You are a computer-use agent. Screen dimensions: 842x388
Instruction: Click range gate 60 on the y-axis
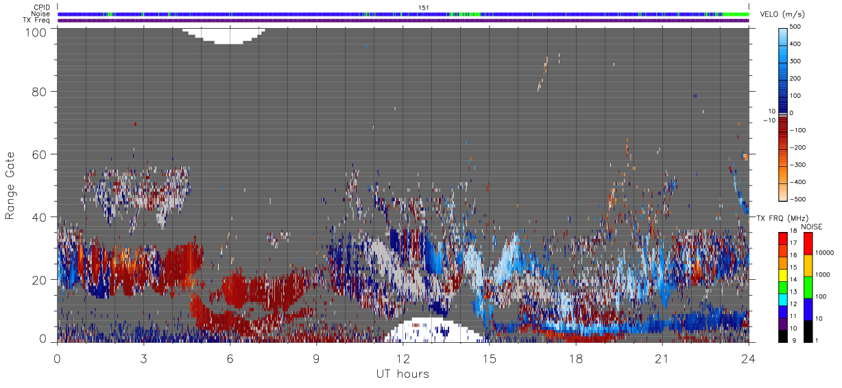pyautogui.click(x=40, y=154)
